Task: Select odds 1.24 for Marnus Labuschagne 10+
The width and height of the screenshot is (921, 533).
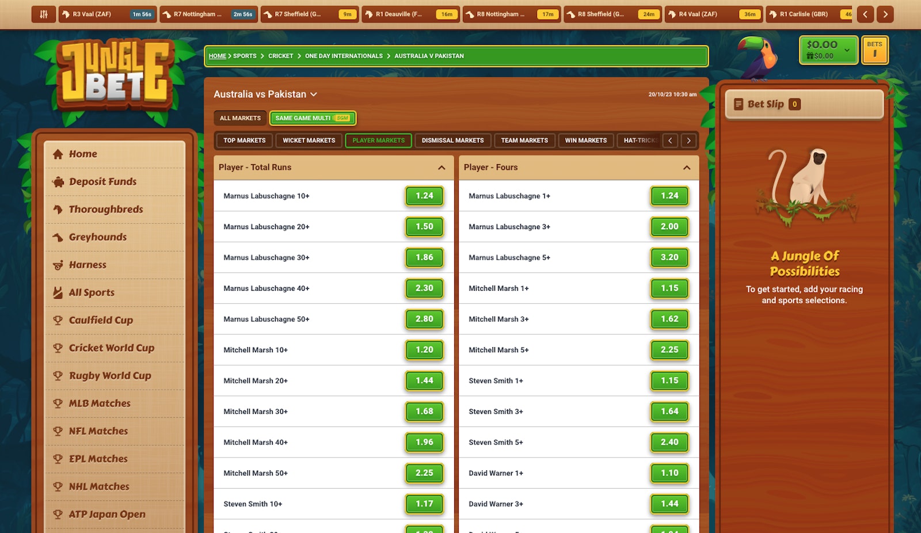Action: pos(424,196)
